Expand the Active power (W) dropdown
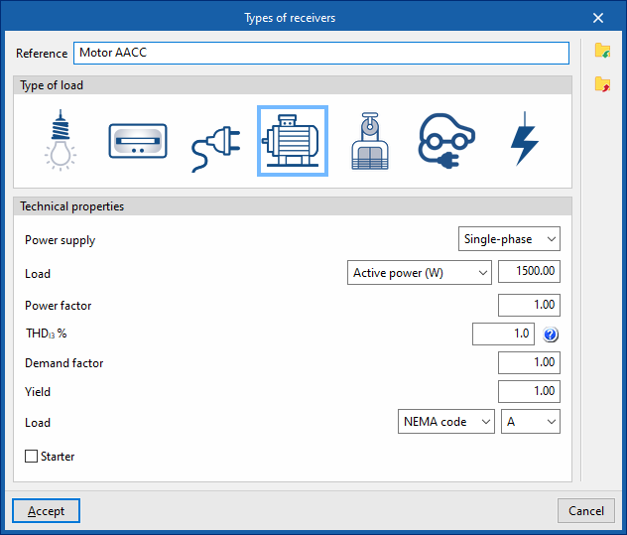The height and width of the screenshot is (535, 627). point(419,273)
